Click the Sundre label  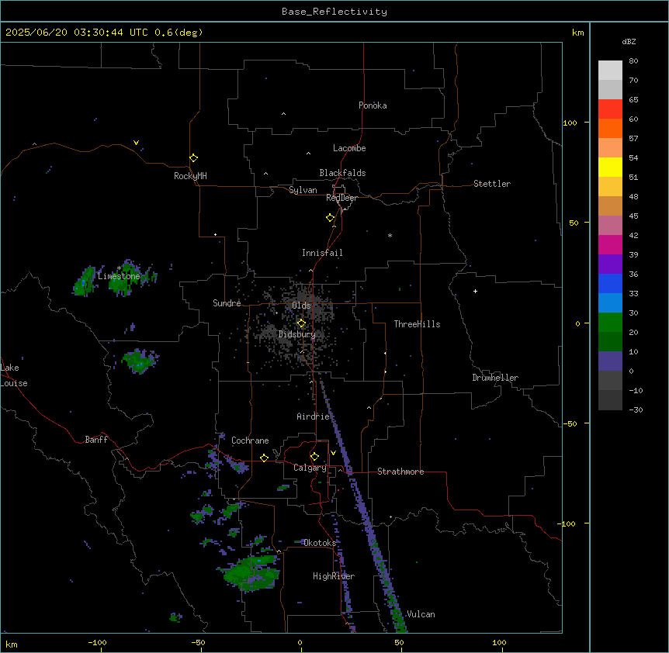tap(227, 303)
